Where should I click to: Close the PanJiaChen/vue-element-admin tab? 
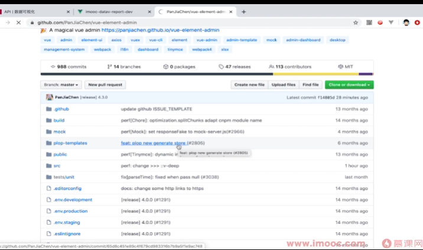point(230,12)
